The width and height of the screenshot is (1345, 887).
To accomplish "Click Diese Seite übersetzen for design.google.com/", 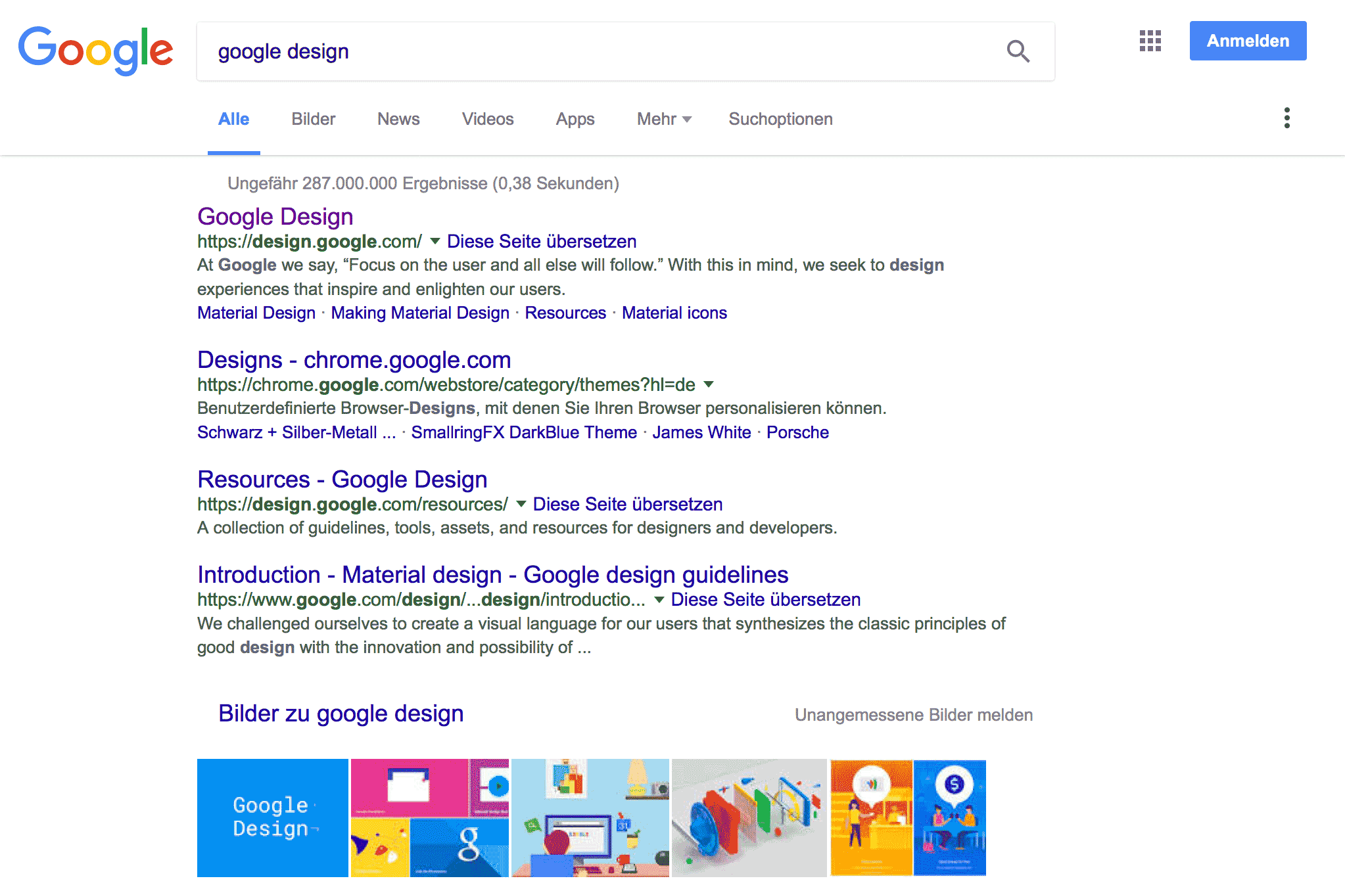I will [542, 241].
